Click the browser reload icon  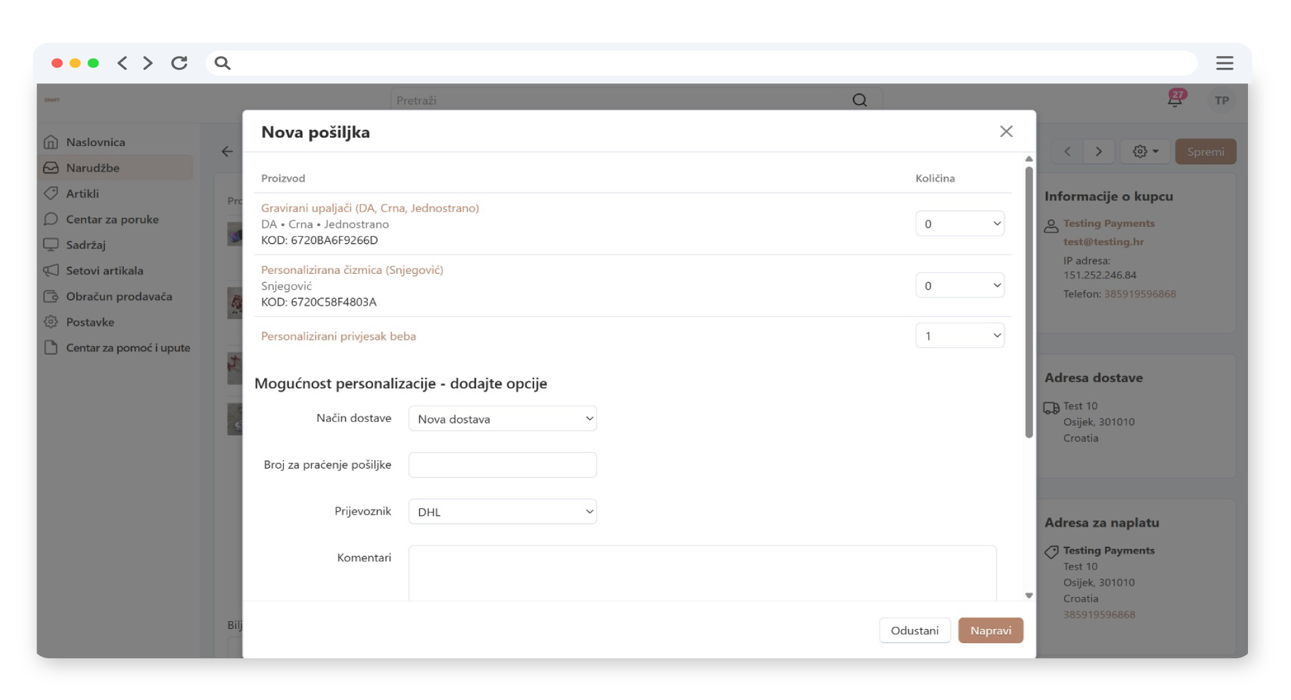(x=179, y=63)
